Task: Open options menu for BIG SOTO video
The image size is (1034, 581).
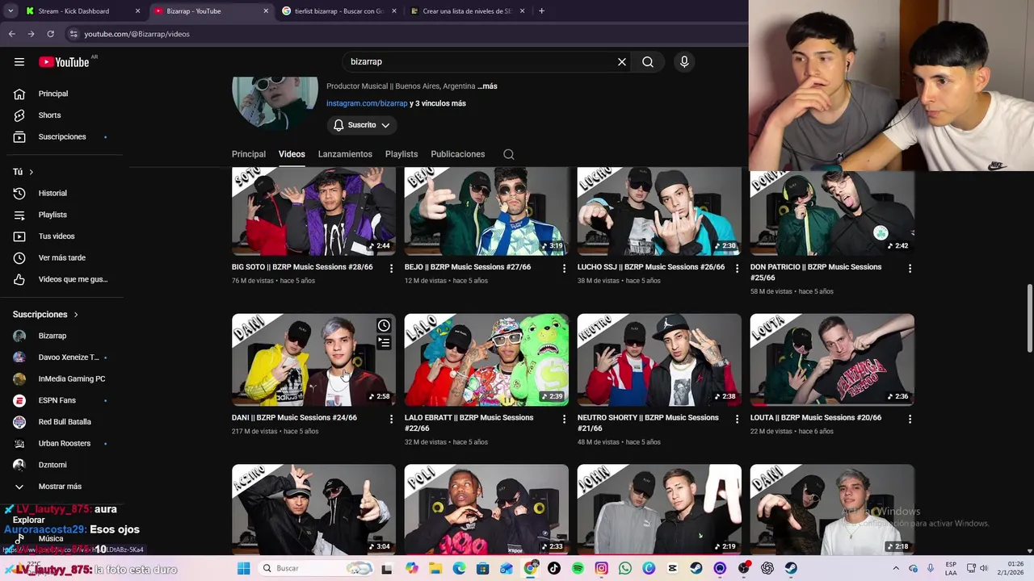Action: pyautogui.click(x=391, y=268)
